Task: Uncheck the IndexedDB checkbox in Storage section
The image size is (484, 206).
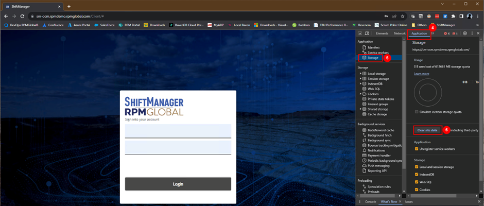Action: click(x=417, y=175)
